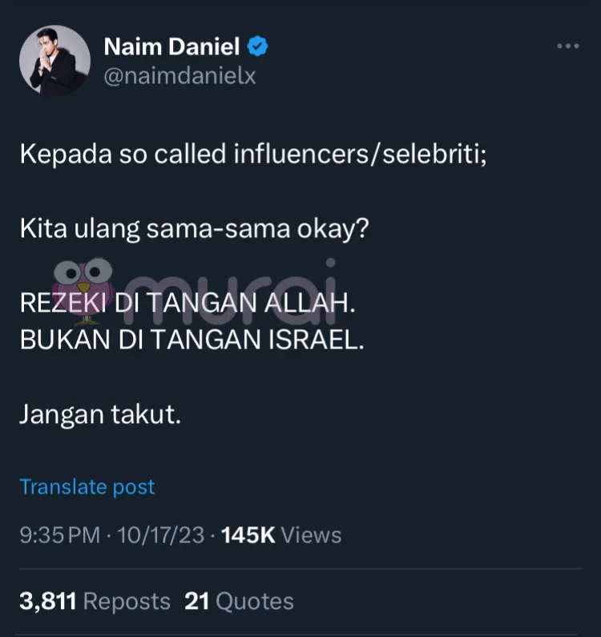View the 21 Quotes list

[239, 601]
